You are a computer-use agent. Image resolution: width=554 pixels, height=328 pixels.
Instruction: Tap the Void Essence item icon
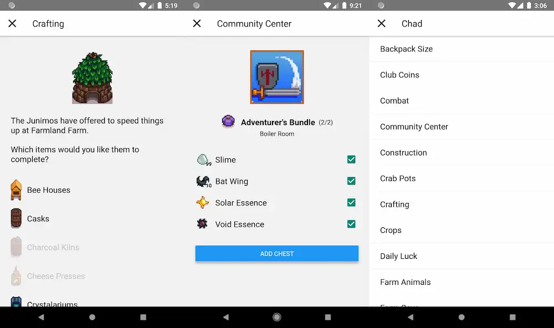pos(202,223)
